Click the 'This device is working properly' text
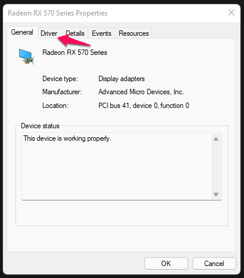244x278 pixels. pyautogui.click(x=67, y=138)
